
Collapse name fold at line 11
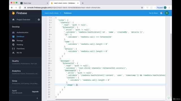pos(51,42)
